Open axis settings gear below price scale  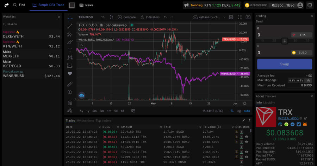coord(245,103)
